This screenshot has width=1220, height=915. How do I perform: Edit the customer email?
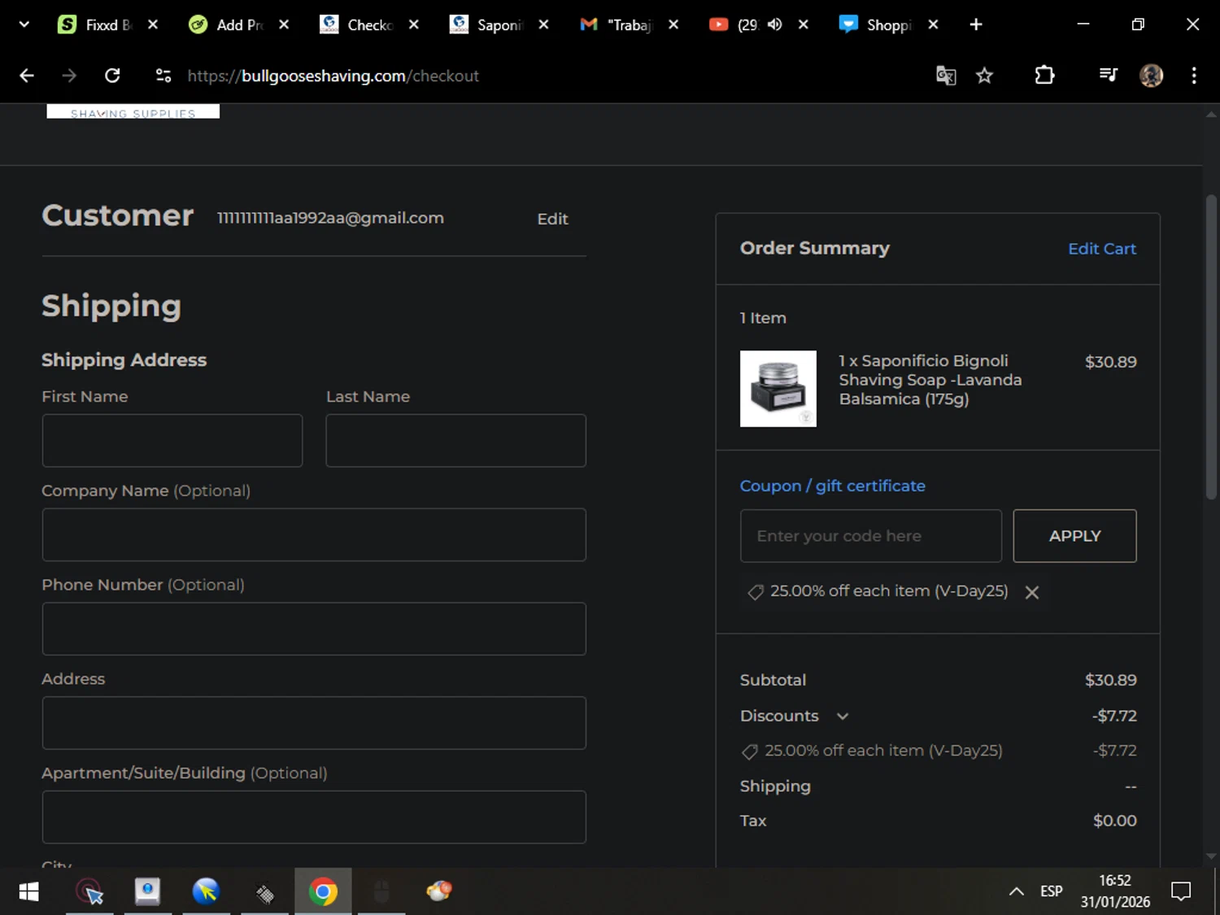point(552,219)
